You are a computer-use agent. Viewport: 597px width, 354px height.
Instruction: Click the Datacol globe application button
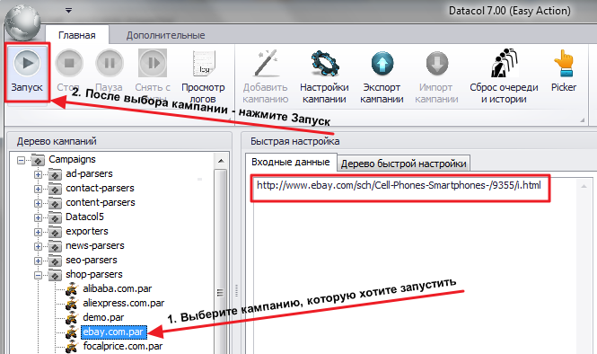coord(22,22)
